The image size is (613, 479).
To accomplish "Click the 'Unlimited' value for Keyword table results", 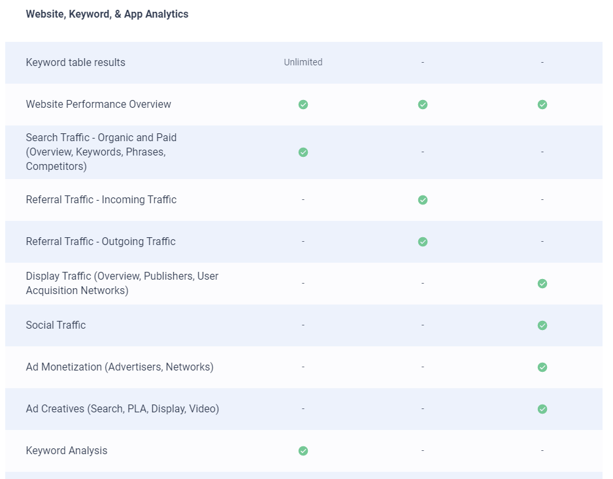I will [303, 62].
